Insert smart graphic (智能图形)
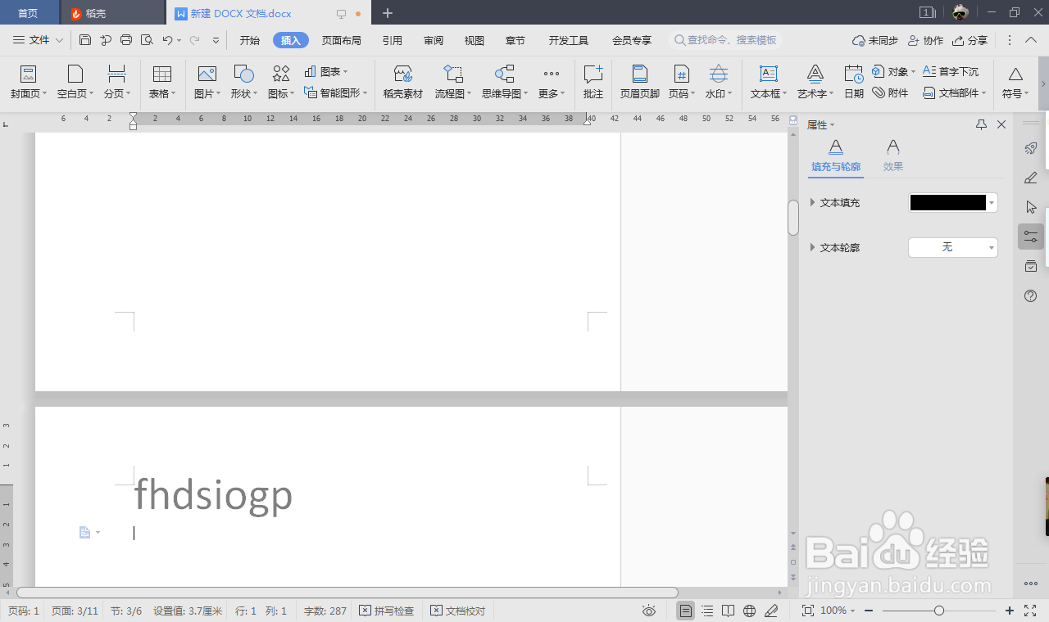The height and width of the screenshot is (622, 1049). [336, 93]
